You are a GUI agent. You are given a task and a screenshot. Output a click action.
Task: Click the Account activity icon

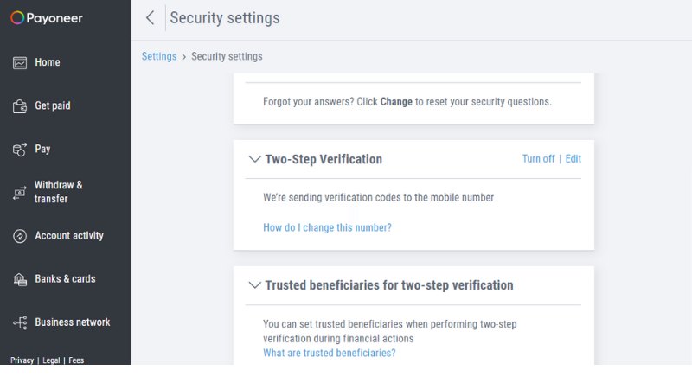20,236
